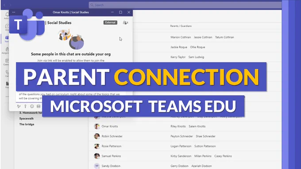301x169 pixels.
Task: Select The bridge channel
Action: point(27,124)
